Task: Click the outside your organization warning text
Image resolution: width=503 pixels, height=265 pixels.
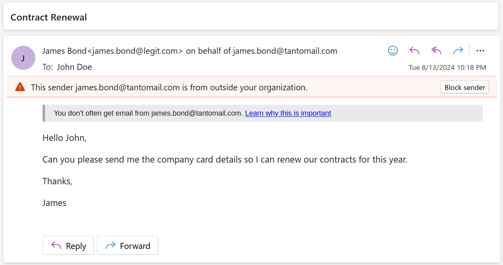Action: click(x=169, y=87)
